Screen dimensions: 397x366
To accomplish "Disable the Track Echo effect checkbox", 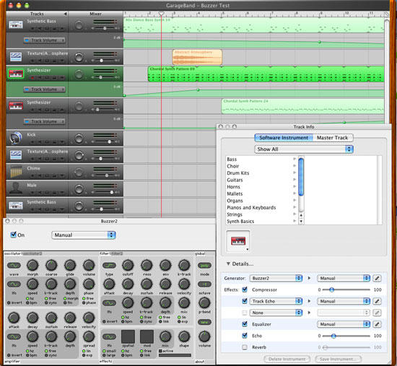I will click(x=245, y=301).
